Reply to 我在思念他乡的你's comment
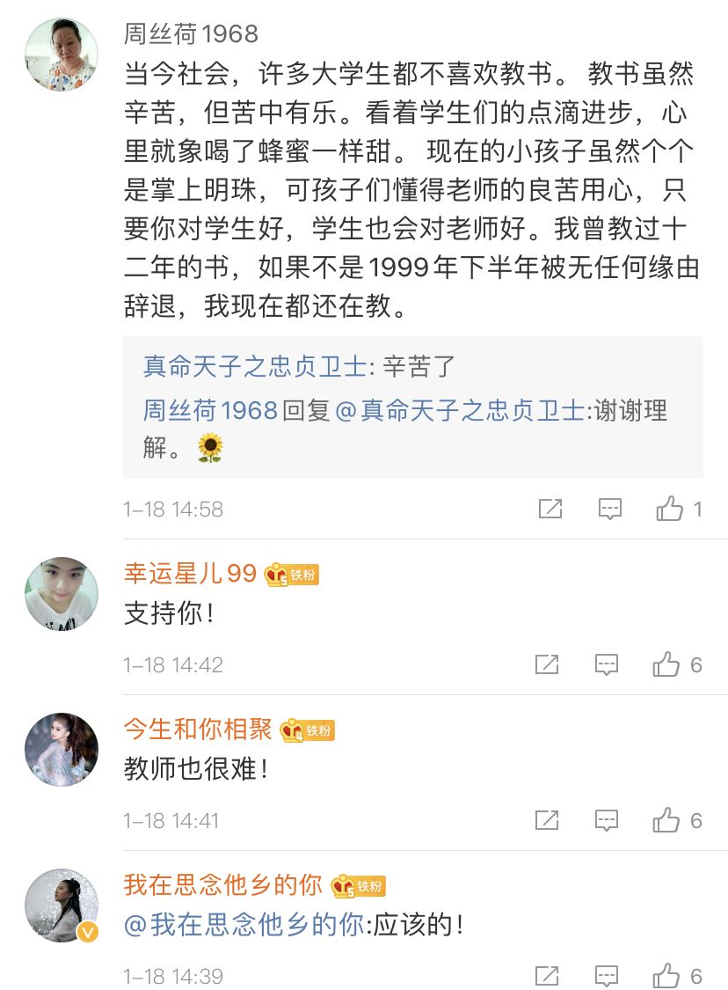Screen dimensions: 728x990 point(606,975)
